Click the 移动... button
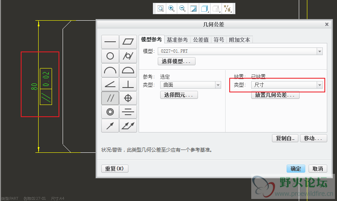 (313, 138)
